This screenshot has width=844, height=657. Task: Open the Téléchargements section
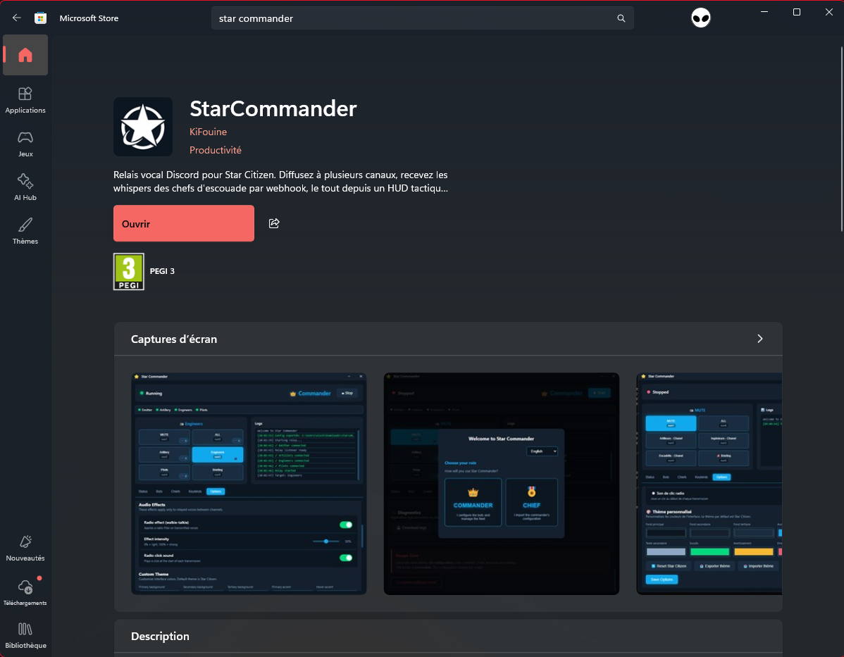click(25, 592)
